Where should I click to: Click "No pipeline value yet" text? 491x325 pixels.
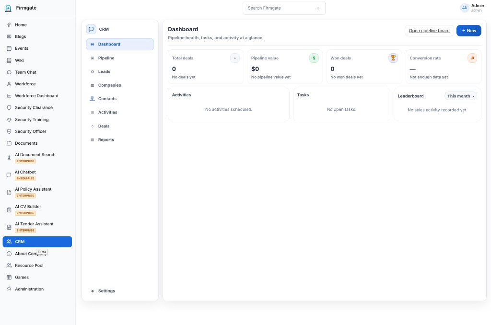tap(271, 77)
